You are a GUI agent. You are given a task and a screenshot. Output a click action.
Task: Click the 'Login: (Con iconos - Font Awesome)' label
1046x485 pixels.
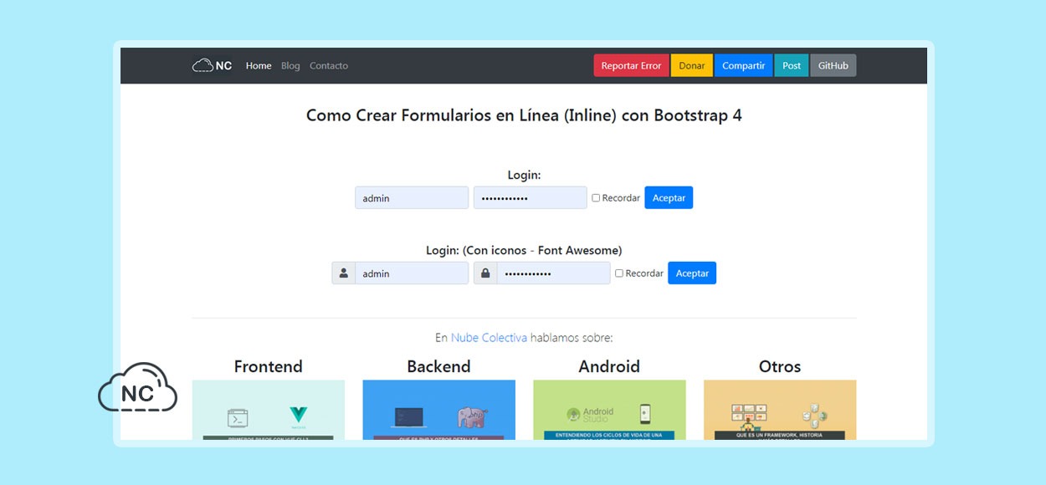pyautogui.click(x=524, y=250)
